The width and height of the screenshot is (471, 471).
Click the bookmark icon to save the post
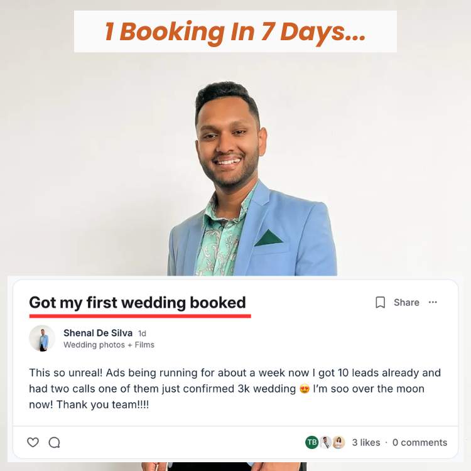pyautogui.click(x=381, y=302)
